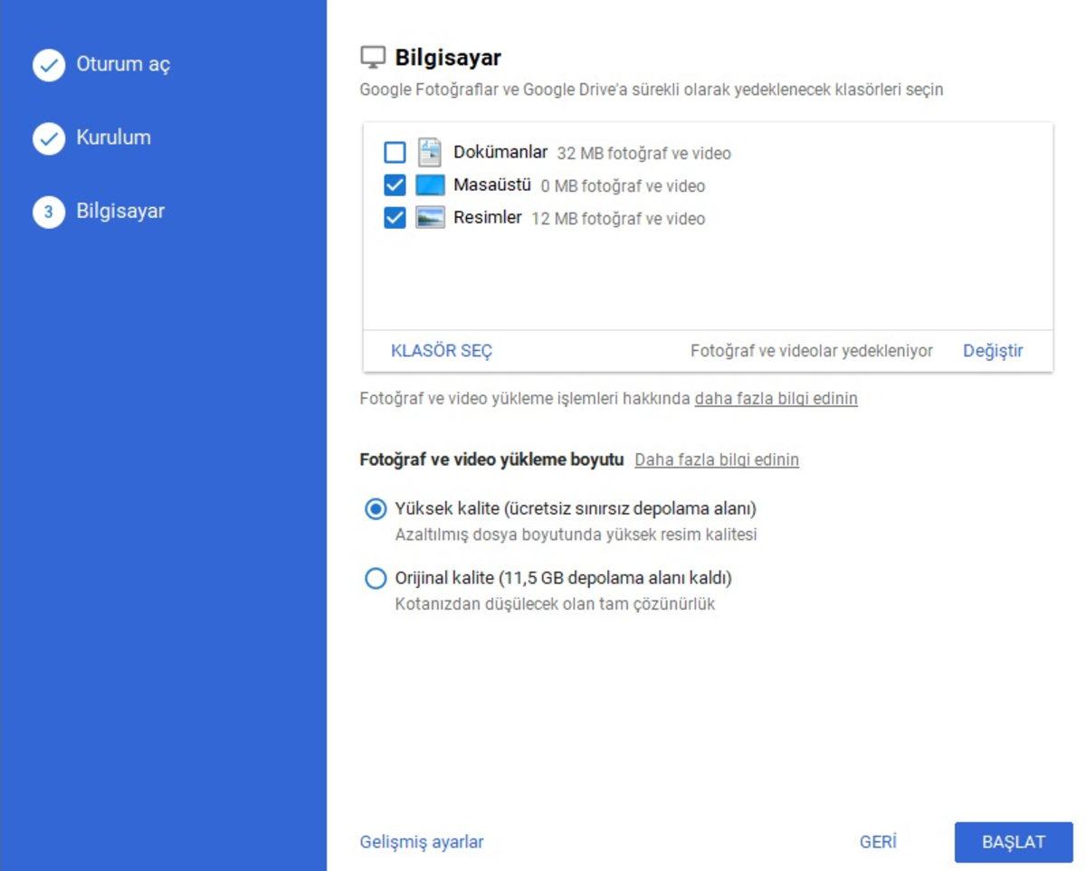
Task: Click the numbered circle 3 for Bilgisayar step
Action: pyautogui.click(x=48, y=211)
